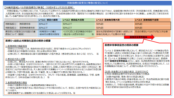Select heading '【沖縄県警戒レベル判断指標及び事象】'
This screenshot has width=174, height=98.
point(24,7)
